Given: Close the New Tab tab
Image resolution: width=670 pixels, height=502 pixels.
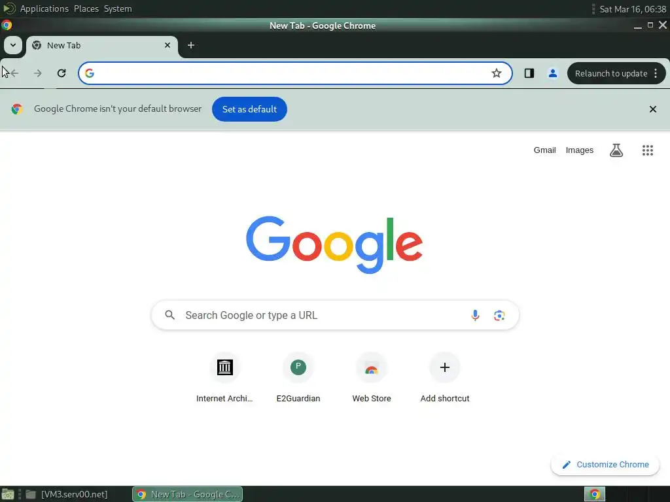Looking at the screenshot, I should 167,45.
